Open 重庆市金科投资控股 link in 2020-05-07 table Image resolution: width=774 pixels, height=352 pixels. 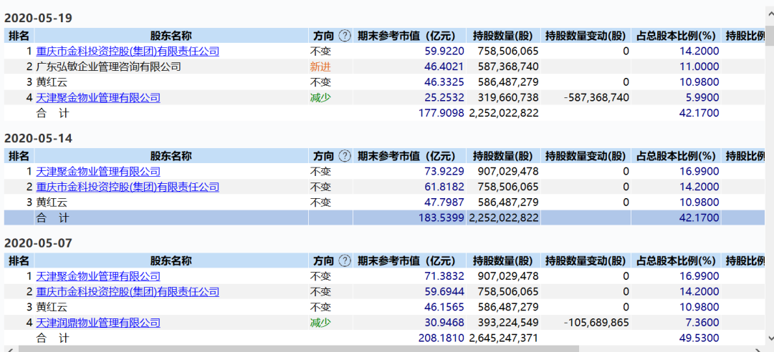tap(128, 292)
